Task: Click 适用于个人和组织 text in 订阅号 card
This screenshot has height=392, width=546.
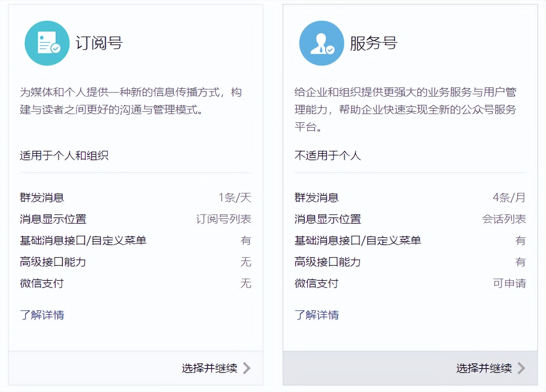Action: [x=64, y=156]
